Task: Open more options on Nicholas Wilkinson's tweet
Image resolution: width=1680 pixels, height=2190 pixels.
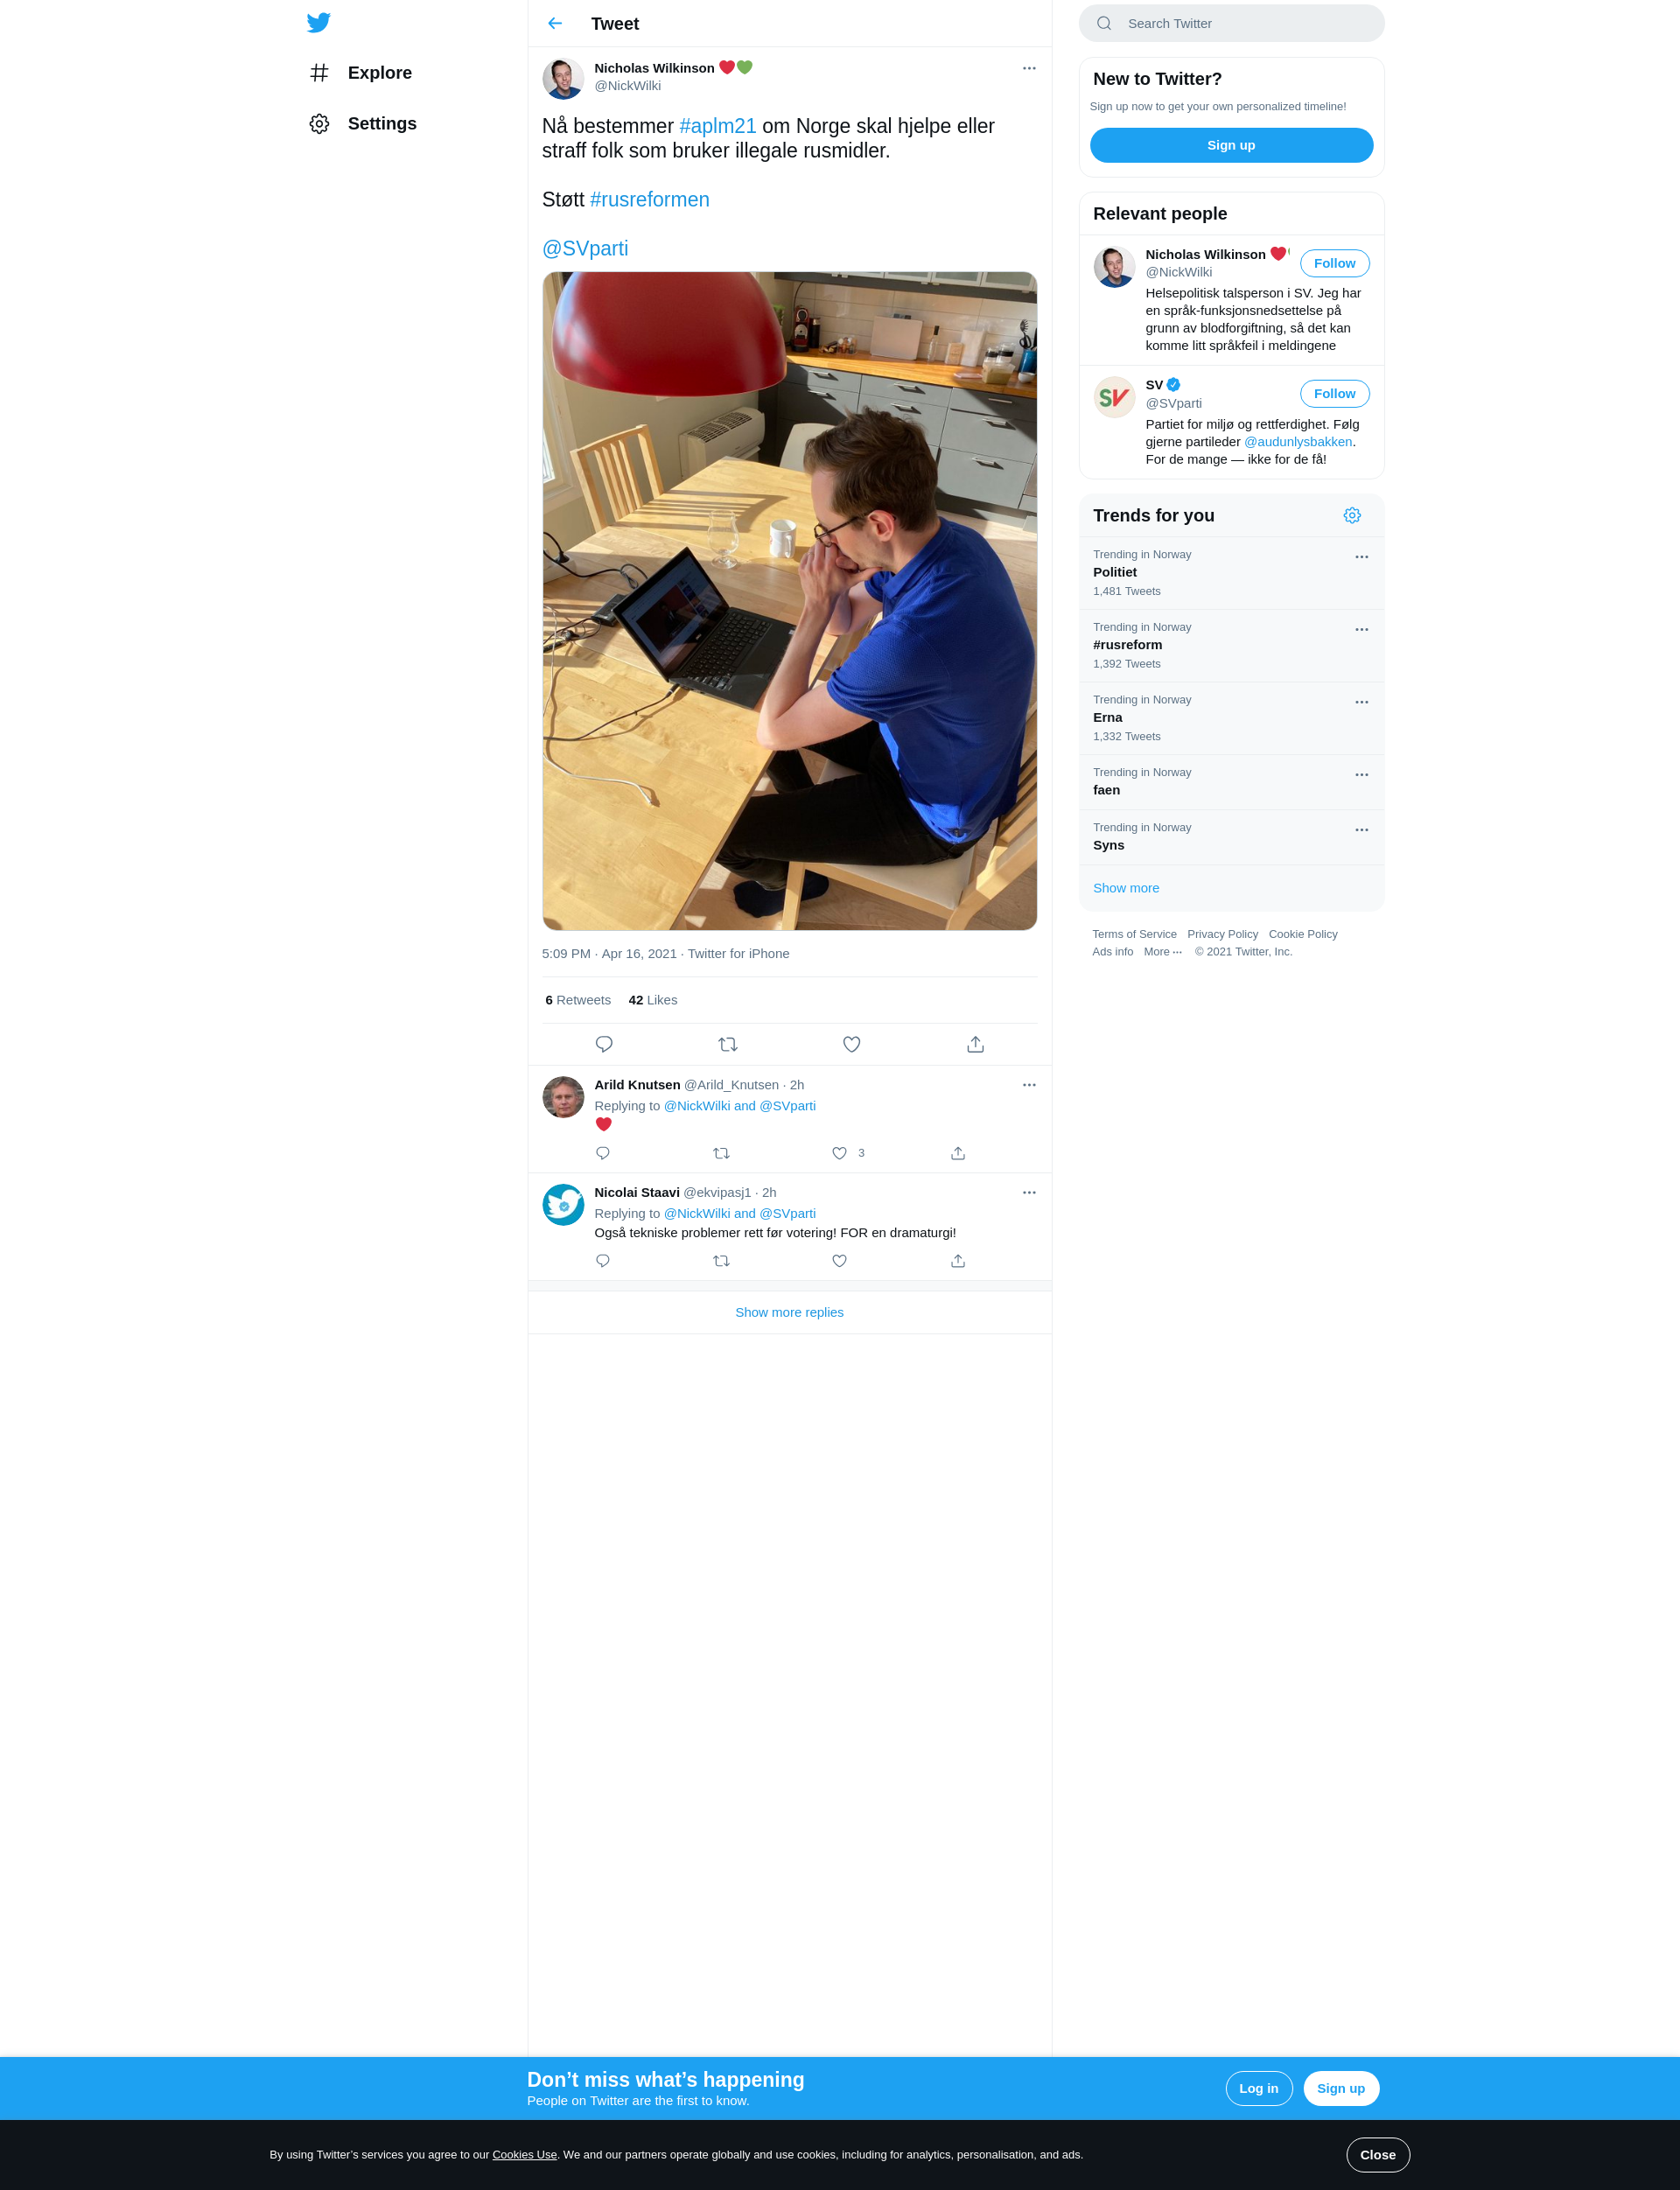Action: (x=1029, y=68)
